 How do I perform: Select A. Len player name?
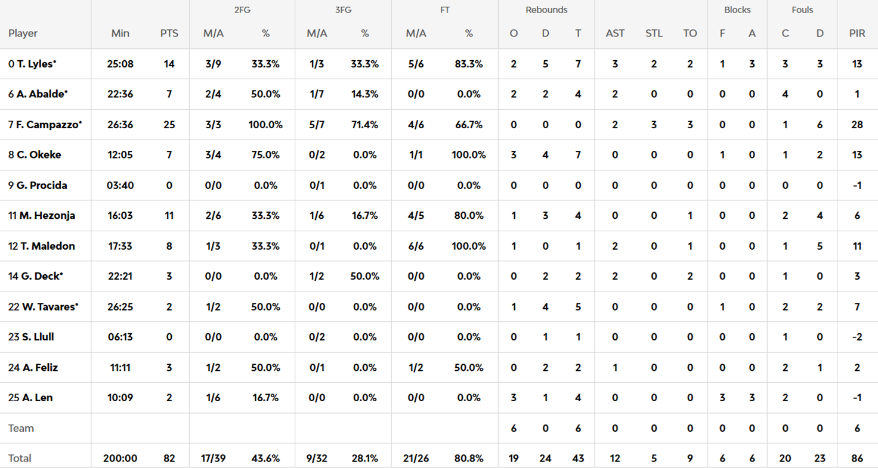pyautogui.click(x=36, y=398)
